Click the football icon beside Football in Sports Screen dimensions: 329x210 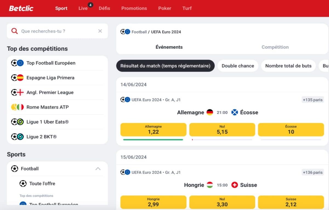click(15, 169)
